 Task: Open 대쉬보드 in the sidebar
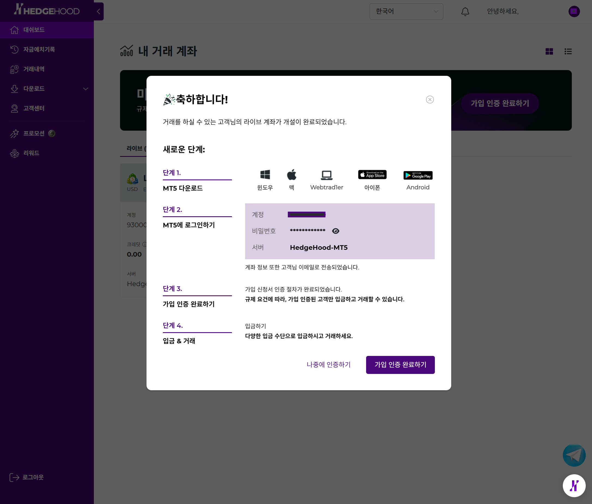pos(47,30)
